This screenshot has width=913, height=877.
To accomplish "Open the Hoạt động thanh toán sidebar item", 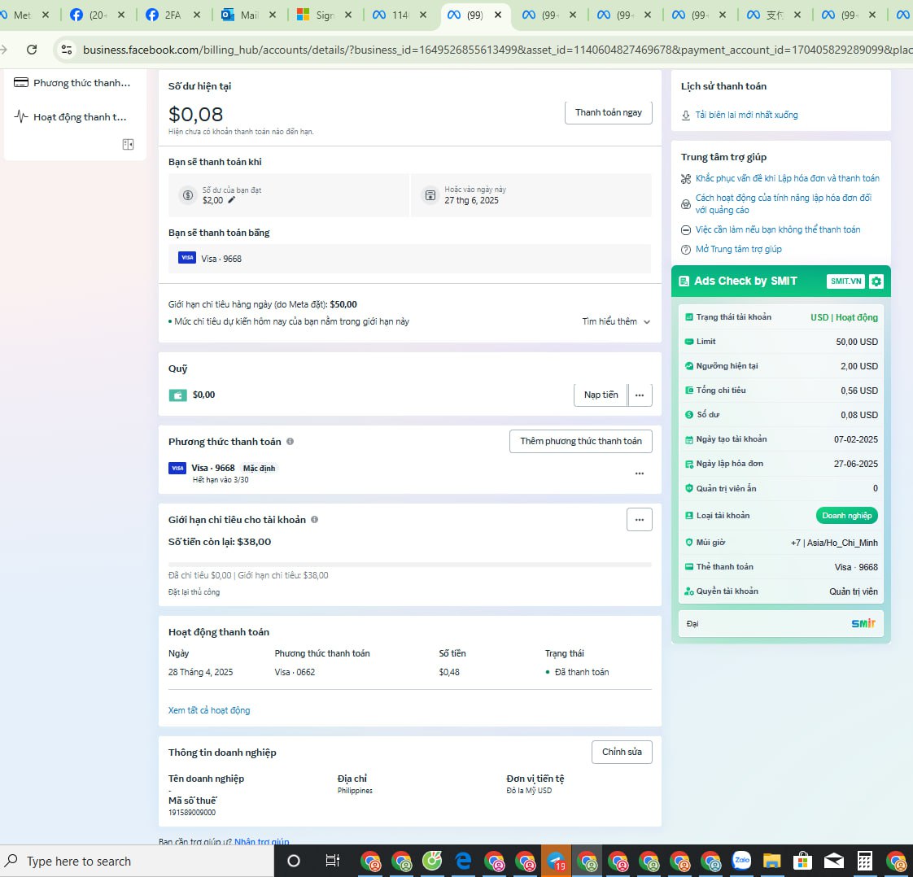I will tap(71, 116).
